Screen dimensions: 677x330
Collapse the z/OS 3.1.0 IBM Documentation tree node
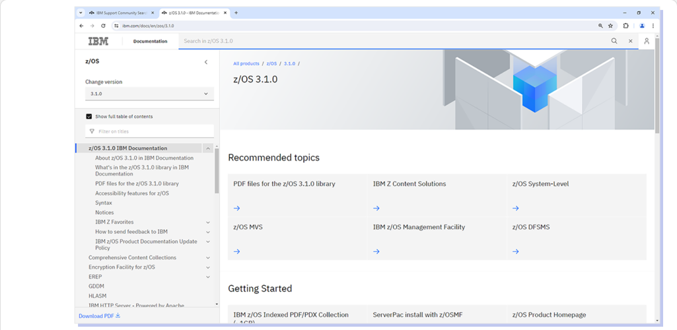click(208, 148)
